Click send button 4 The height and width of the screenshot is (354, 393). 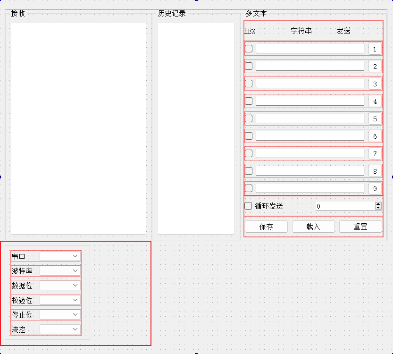375,101
